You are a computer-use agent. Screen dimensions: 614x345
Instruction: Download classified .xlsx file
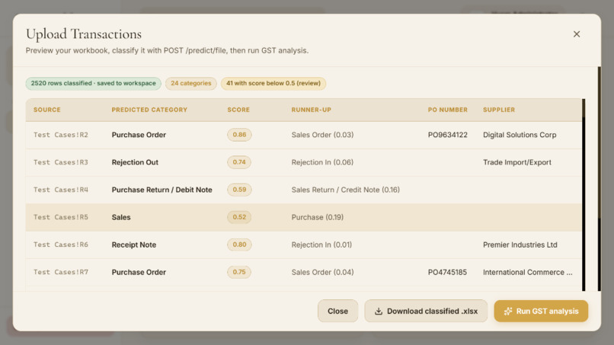[x=426, y=311]
